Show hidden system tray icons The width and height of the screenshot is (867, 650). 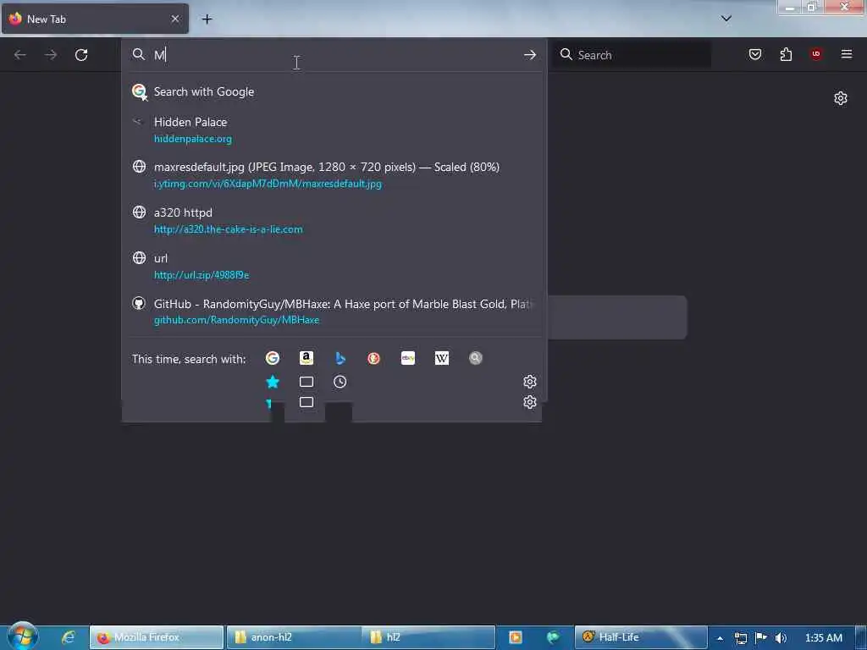click(720, 638)
